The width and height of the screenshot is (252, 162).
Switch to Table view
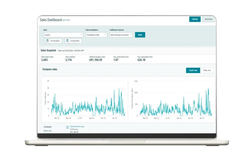[207, 70]
